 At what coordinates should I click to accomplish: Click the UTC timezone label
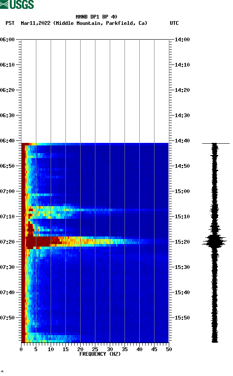(174, 23)
